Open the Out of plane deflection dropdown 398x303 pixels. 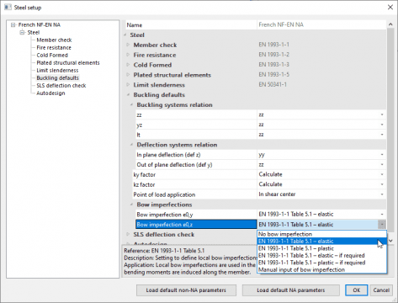(x=382, y=164)
